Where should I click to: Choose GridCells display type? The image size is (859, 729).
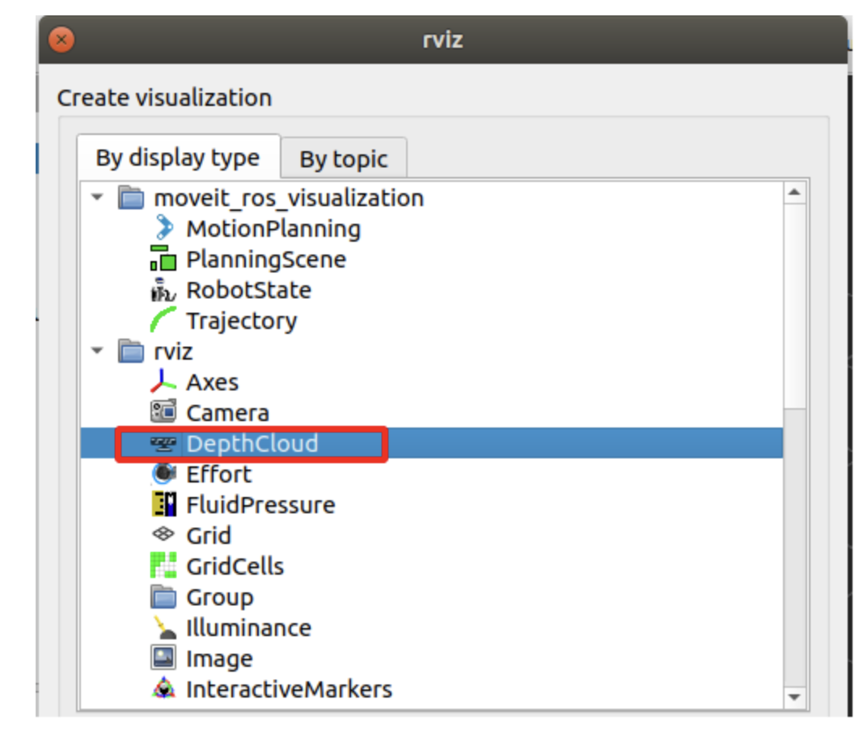tap(235, 566)
